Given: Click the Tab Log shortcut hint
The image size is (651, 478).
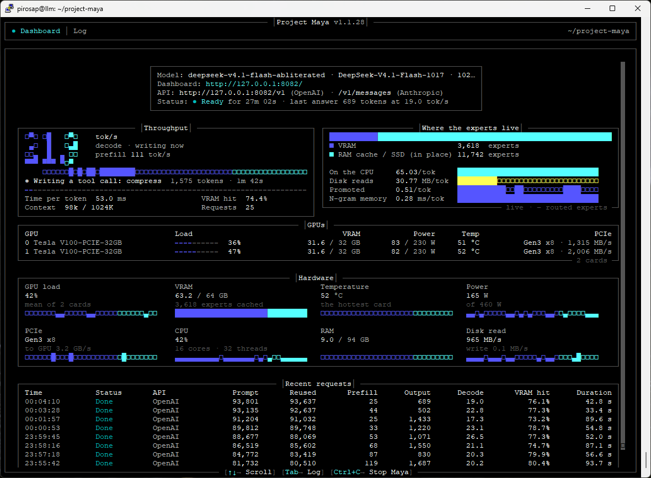Looking at the screenshot, I should click(303, 472).
